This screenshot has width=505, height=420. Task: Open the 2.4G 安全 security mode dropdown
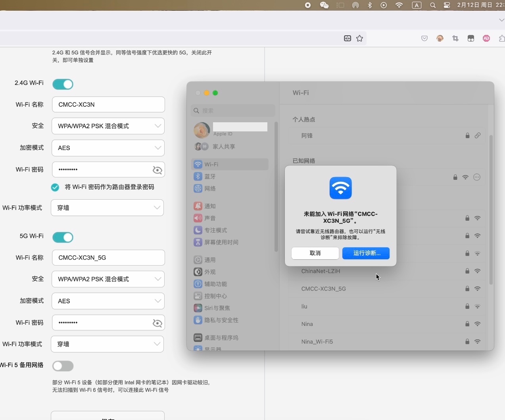pyautogui.click(x=108, y=126)
